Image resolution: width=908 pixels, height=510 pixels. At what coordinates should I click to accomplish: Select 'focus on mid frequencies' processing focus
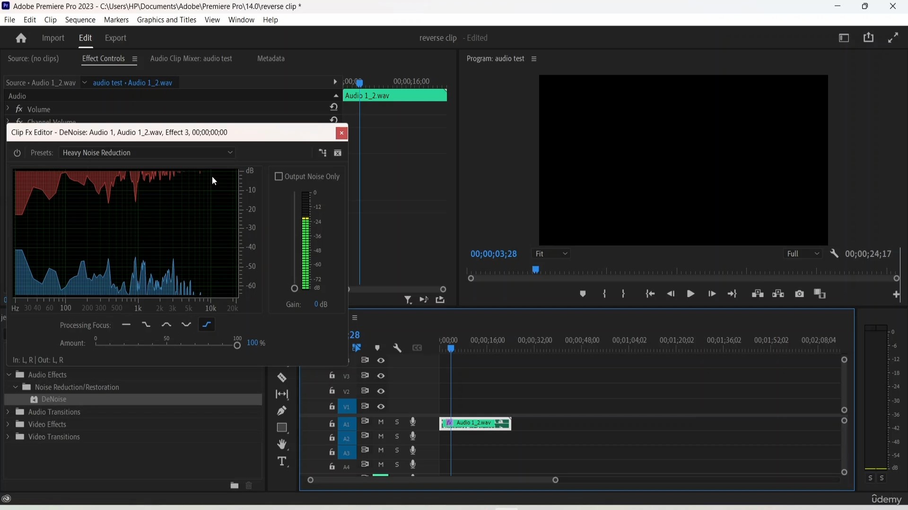(x=166, y=326)
